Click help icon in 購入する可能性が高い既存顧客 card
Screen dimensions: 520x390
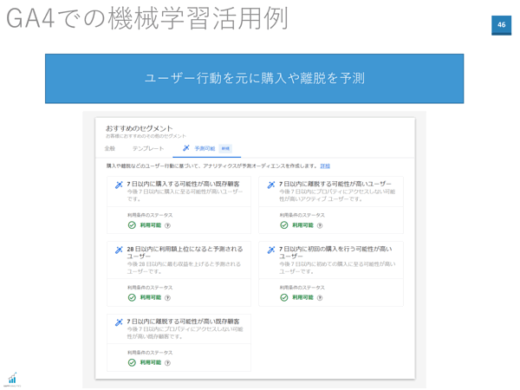tap(168, 225)
